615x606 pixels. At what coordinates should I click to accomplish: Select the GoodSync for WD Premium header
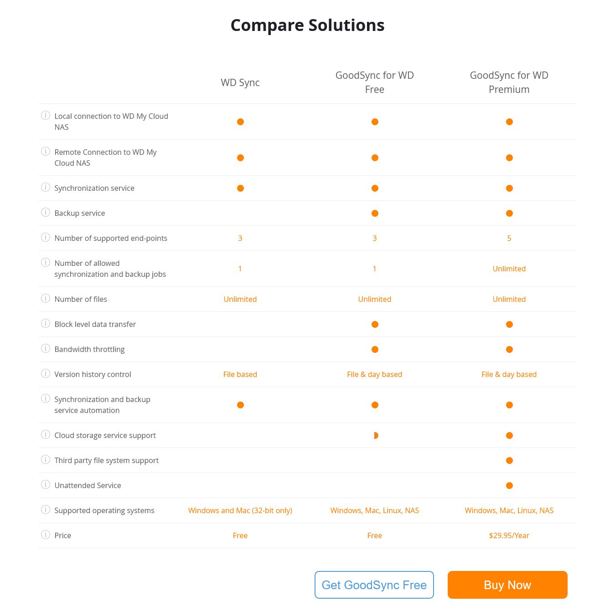[x=509, y=82]
